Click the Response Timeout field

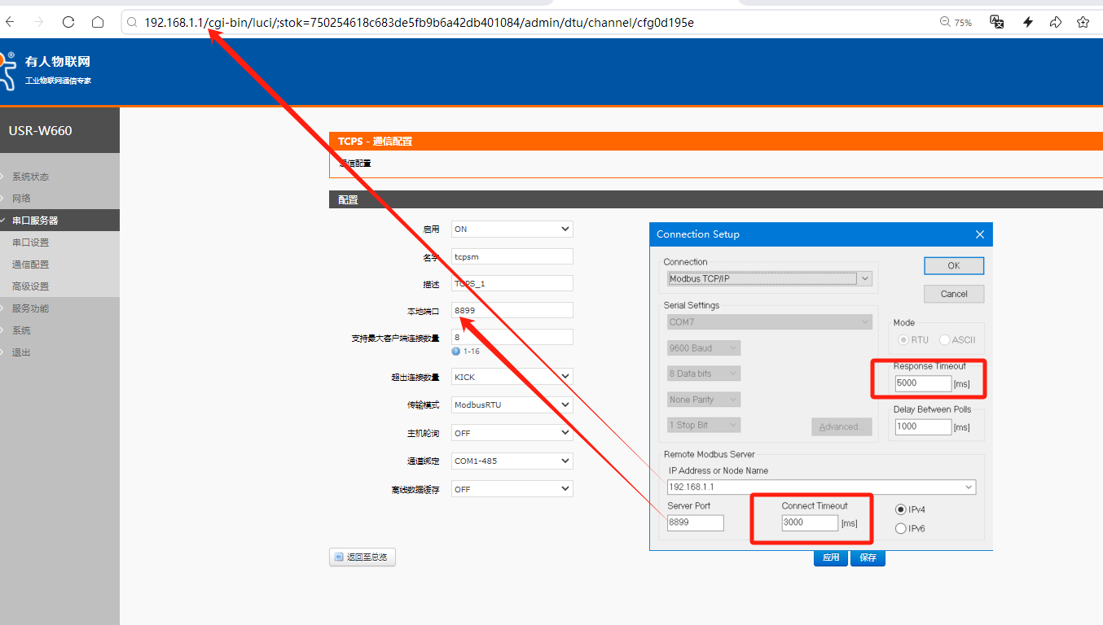point(923,382)
